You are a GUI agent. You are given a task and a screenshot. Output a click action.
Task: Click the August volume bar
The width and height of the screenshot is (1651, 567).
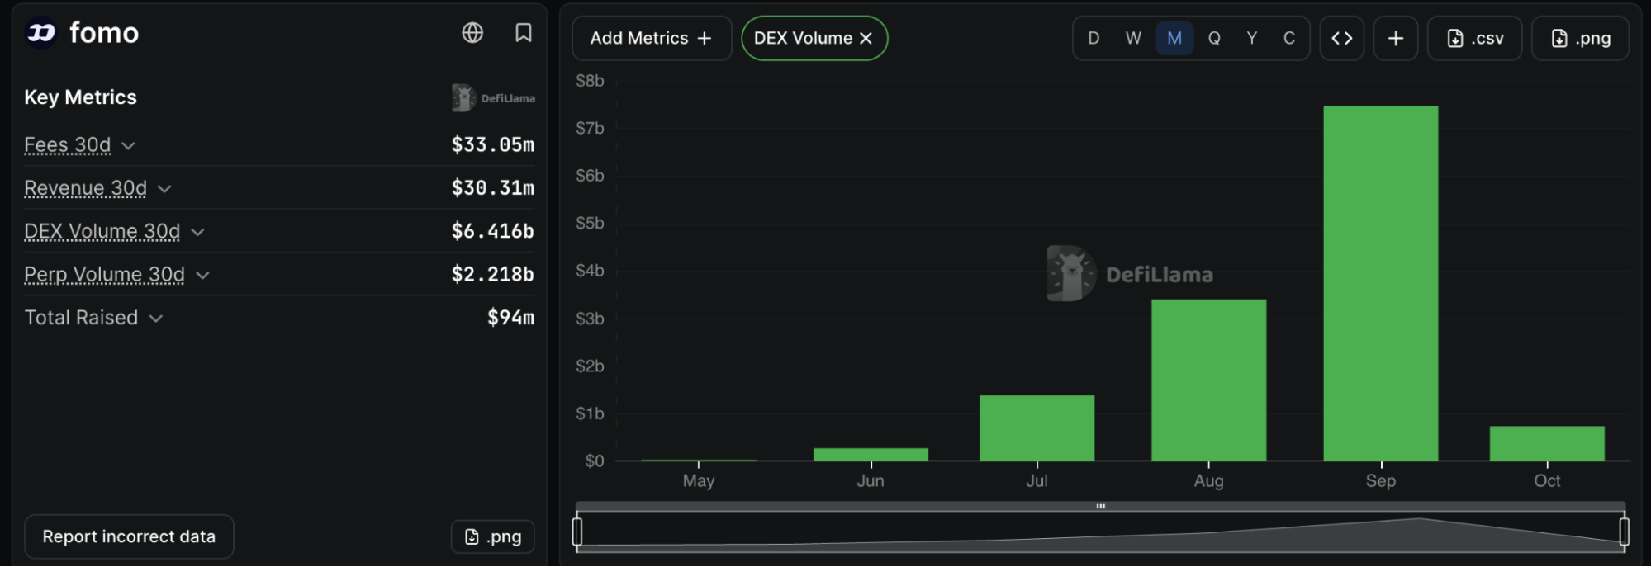pos(1209,380)
